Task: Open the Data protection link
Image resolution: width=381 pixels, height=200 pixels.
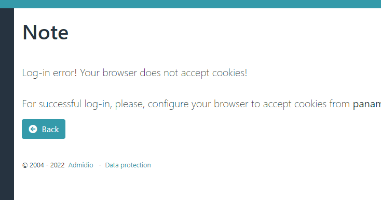Action: click(128, 165)
